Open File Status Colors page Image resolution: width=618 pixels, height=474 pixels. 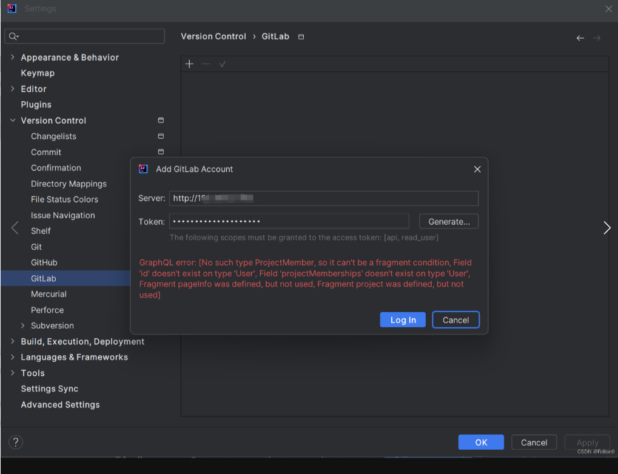(65, 199)
